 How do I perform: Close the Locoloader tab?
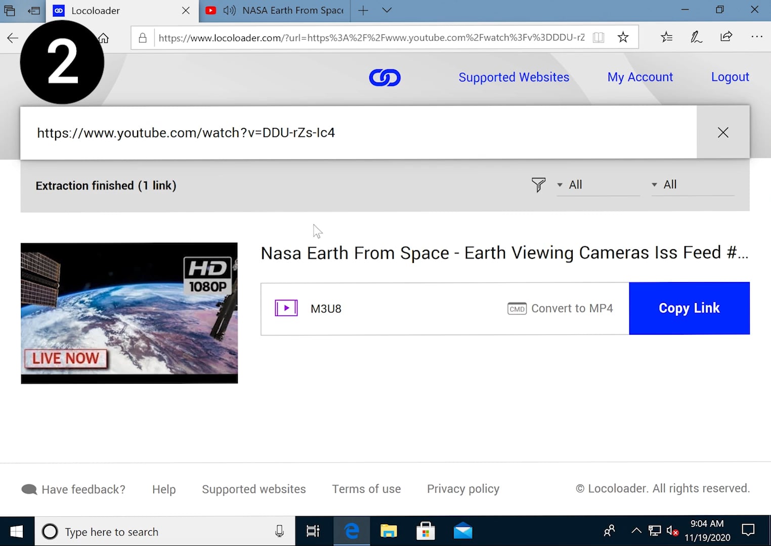click(x=186, y=11)
